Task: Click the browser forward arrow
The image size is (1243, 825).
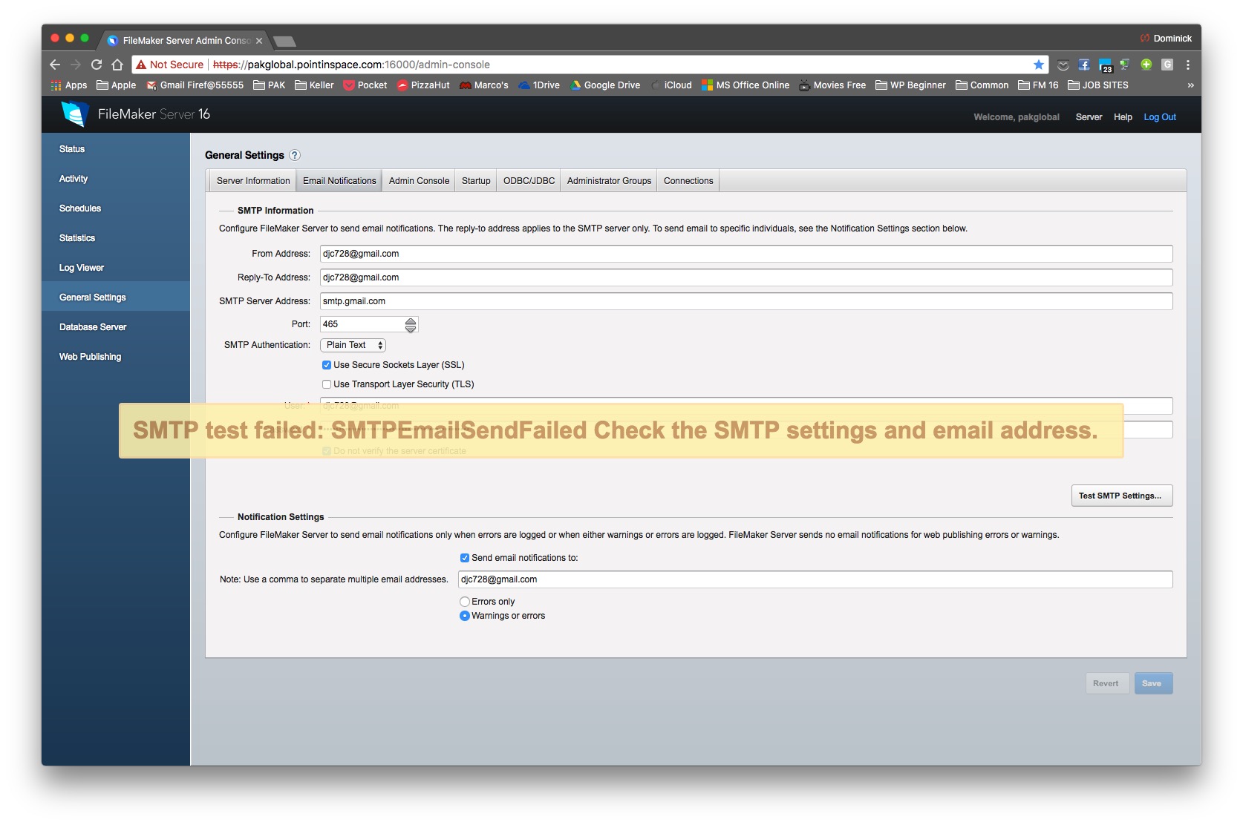Action: 76,65
